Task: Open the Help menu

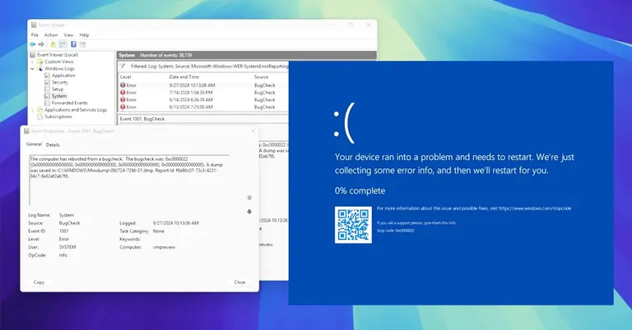Action: [x=84, y=35]
